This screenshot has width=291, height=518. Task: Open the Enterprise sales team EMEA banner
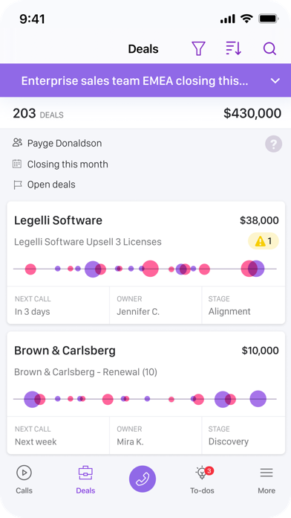tap(145, 80)
